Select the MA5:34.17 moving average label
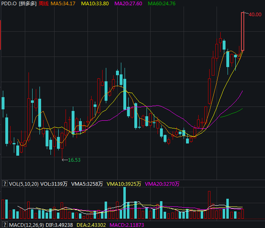The image size is (265, 228). pyautogui.click(x=63, y=4)
